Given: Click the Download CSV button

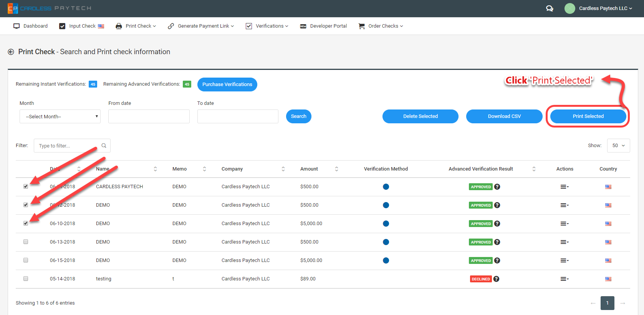Looking at the screenshot, I should coord(504,116).
